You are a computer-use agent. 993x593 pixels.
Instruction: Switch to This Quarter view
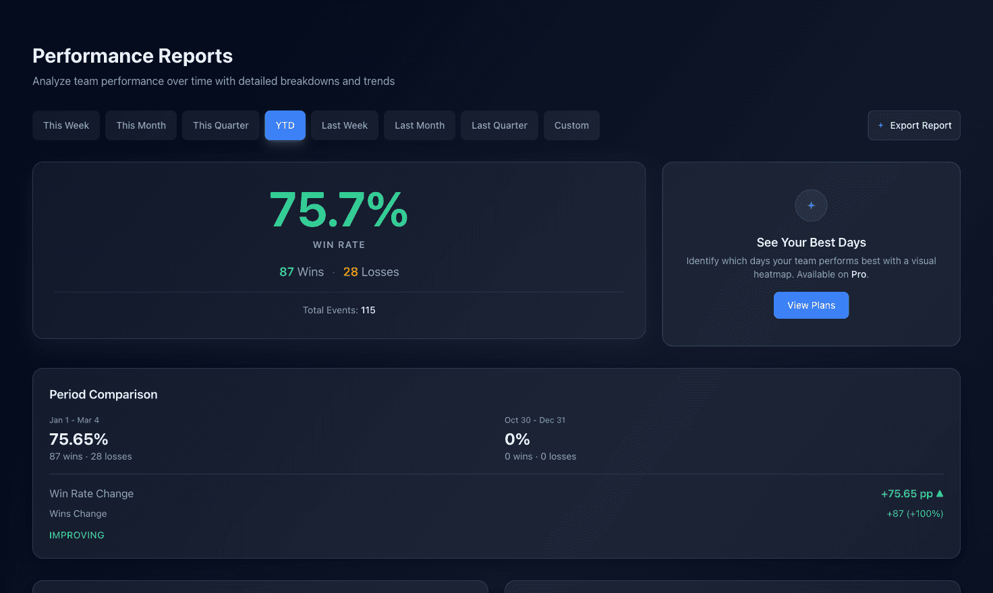[x=221, y=125]
